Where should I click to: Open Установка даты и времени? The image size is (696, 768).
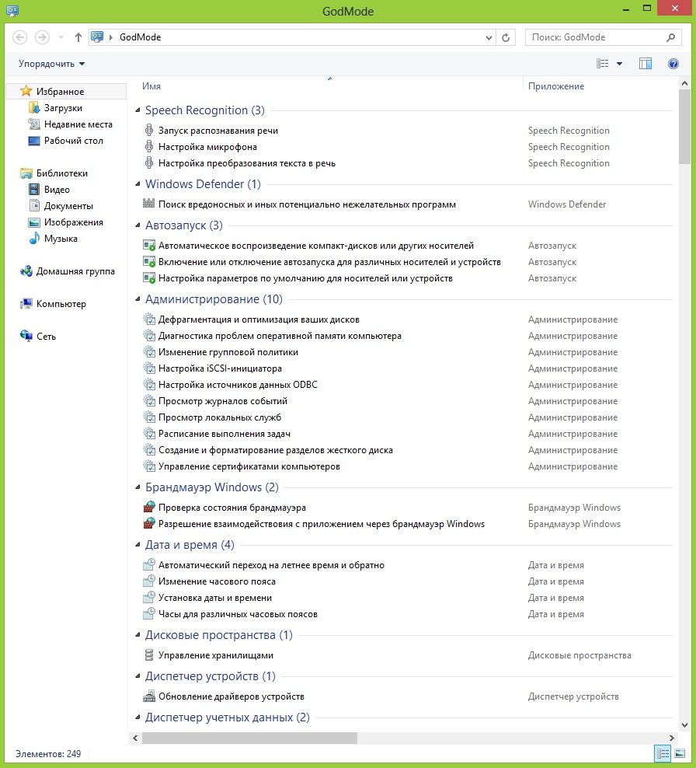pos(215,598)
